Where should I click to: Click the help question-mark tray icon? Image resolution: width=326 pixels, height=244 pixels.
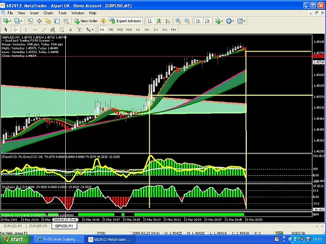point(276,239)
